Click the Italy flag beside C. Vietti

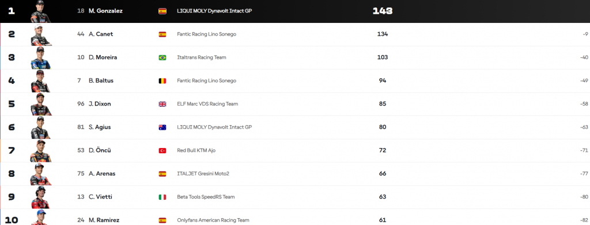click(x=162, y=197)
